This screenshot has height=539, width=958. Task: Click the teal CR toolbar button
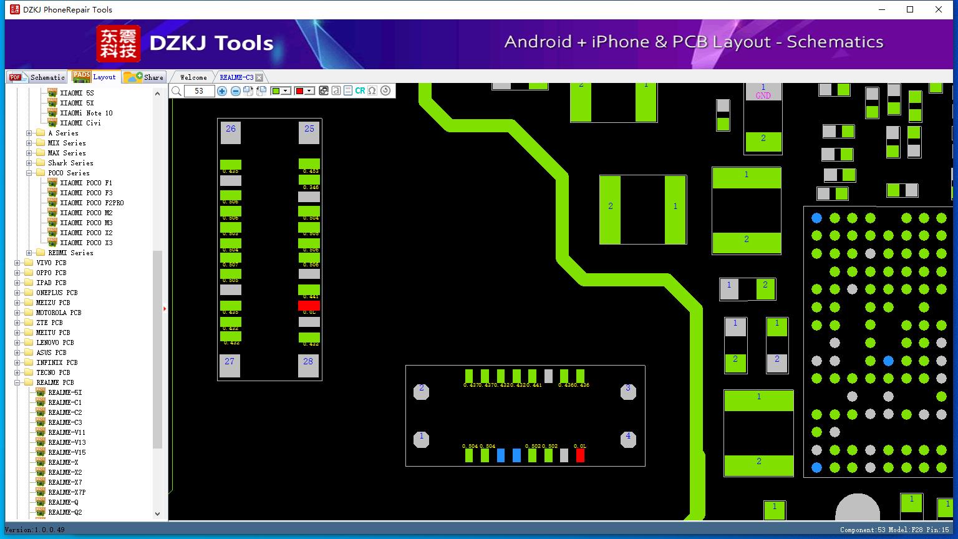360,91
